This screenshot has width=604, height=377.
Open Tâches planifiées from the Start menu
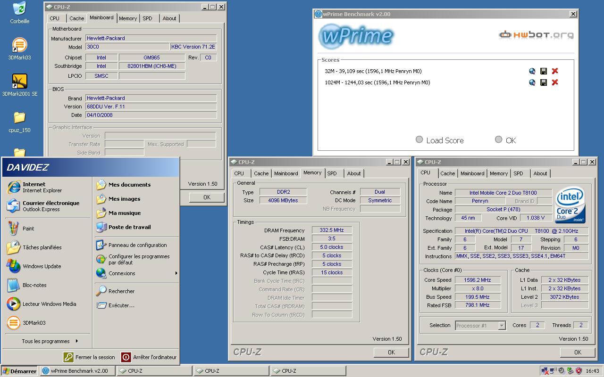(47, 247)
